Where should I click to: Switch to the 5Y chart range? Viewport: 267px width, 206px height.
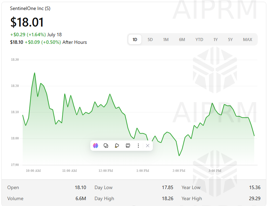[x=230, y=40]
